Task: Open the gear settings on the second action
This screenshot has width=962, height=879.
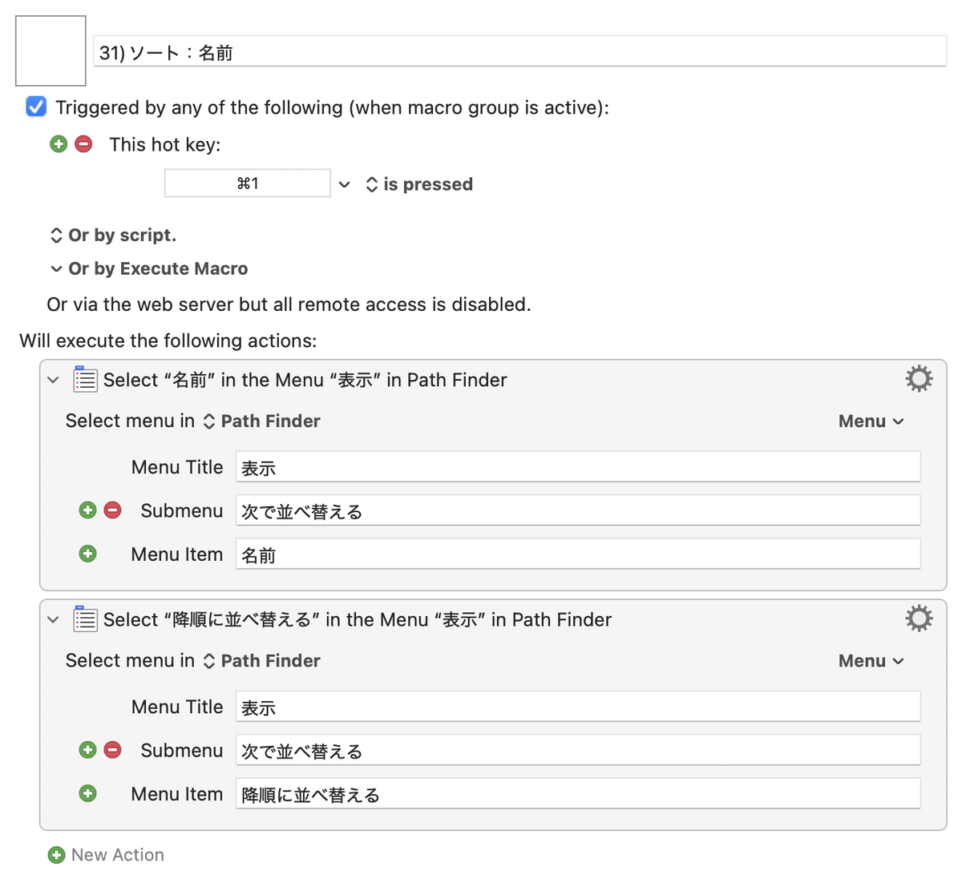Action: 919,618
